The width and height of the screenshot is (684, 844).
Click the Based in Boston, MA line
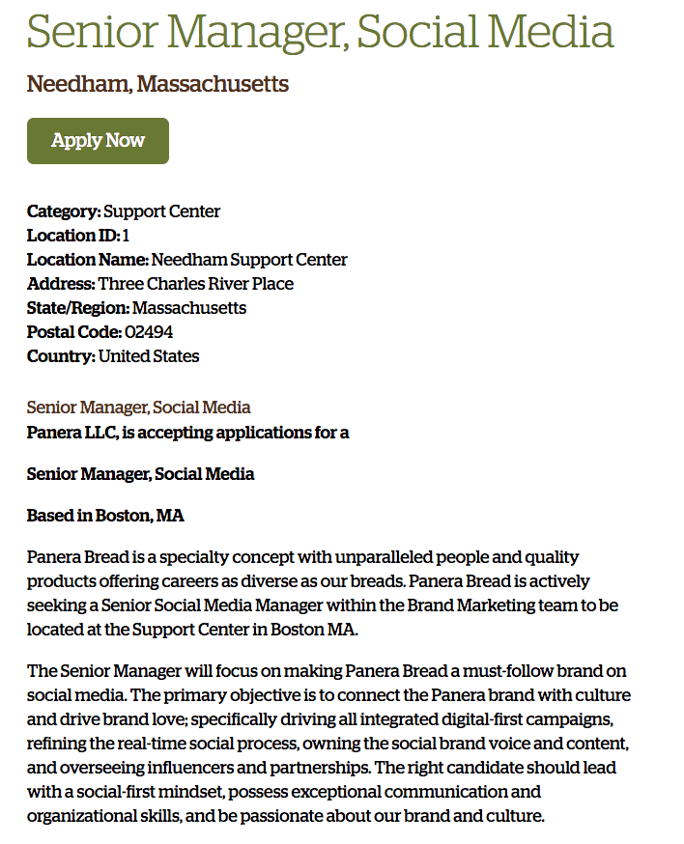point(105,516)
